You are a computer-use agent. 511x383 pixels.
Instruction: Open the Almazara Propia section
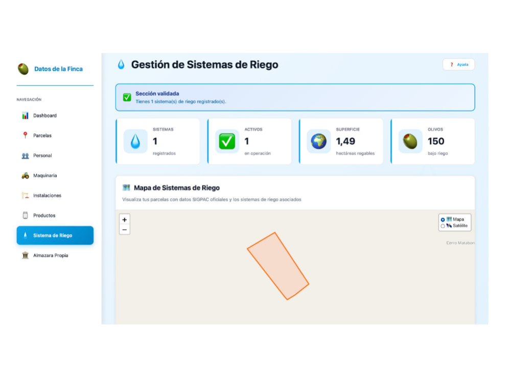tap(55, 255)
